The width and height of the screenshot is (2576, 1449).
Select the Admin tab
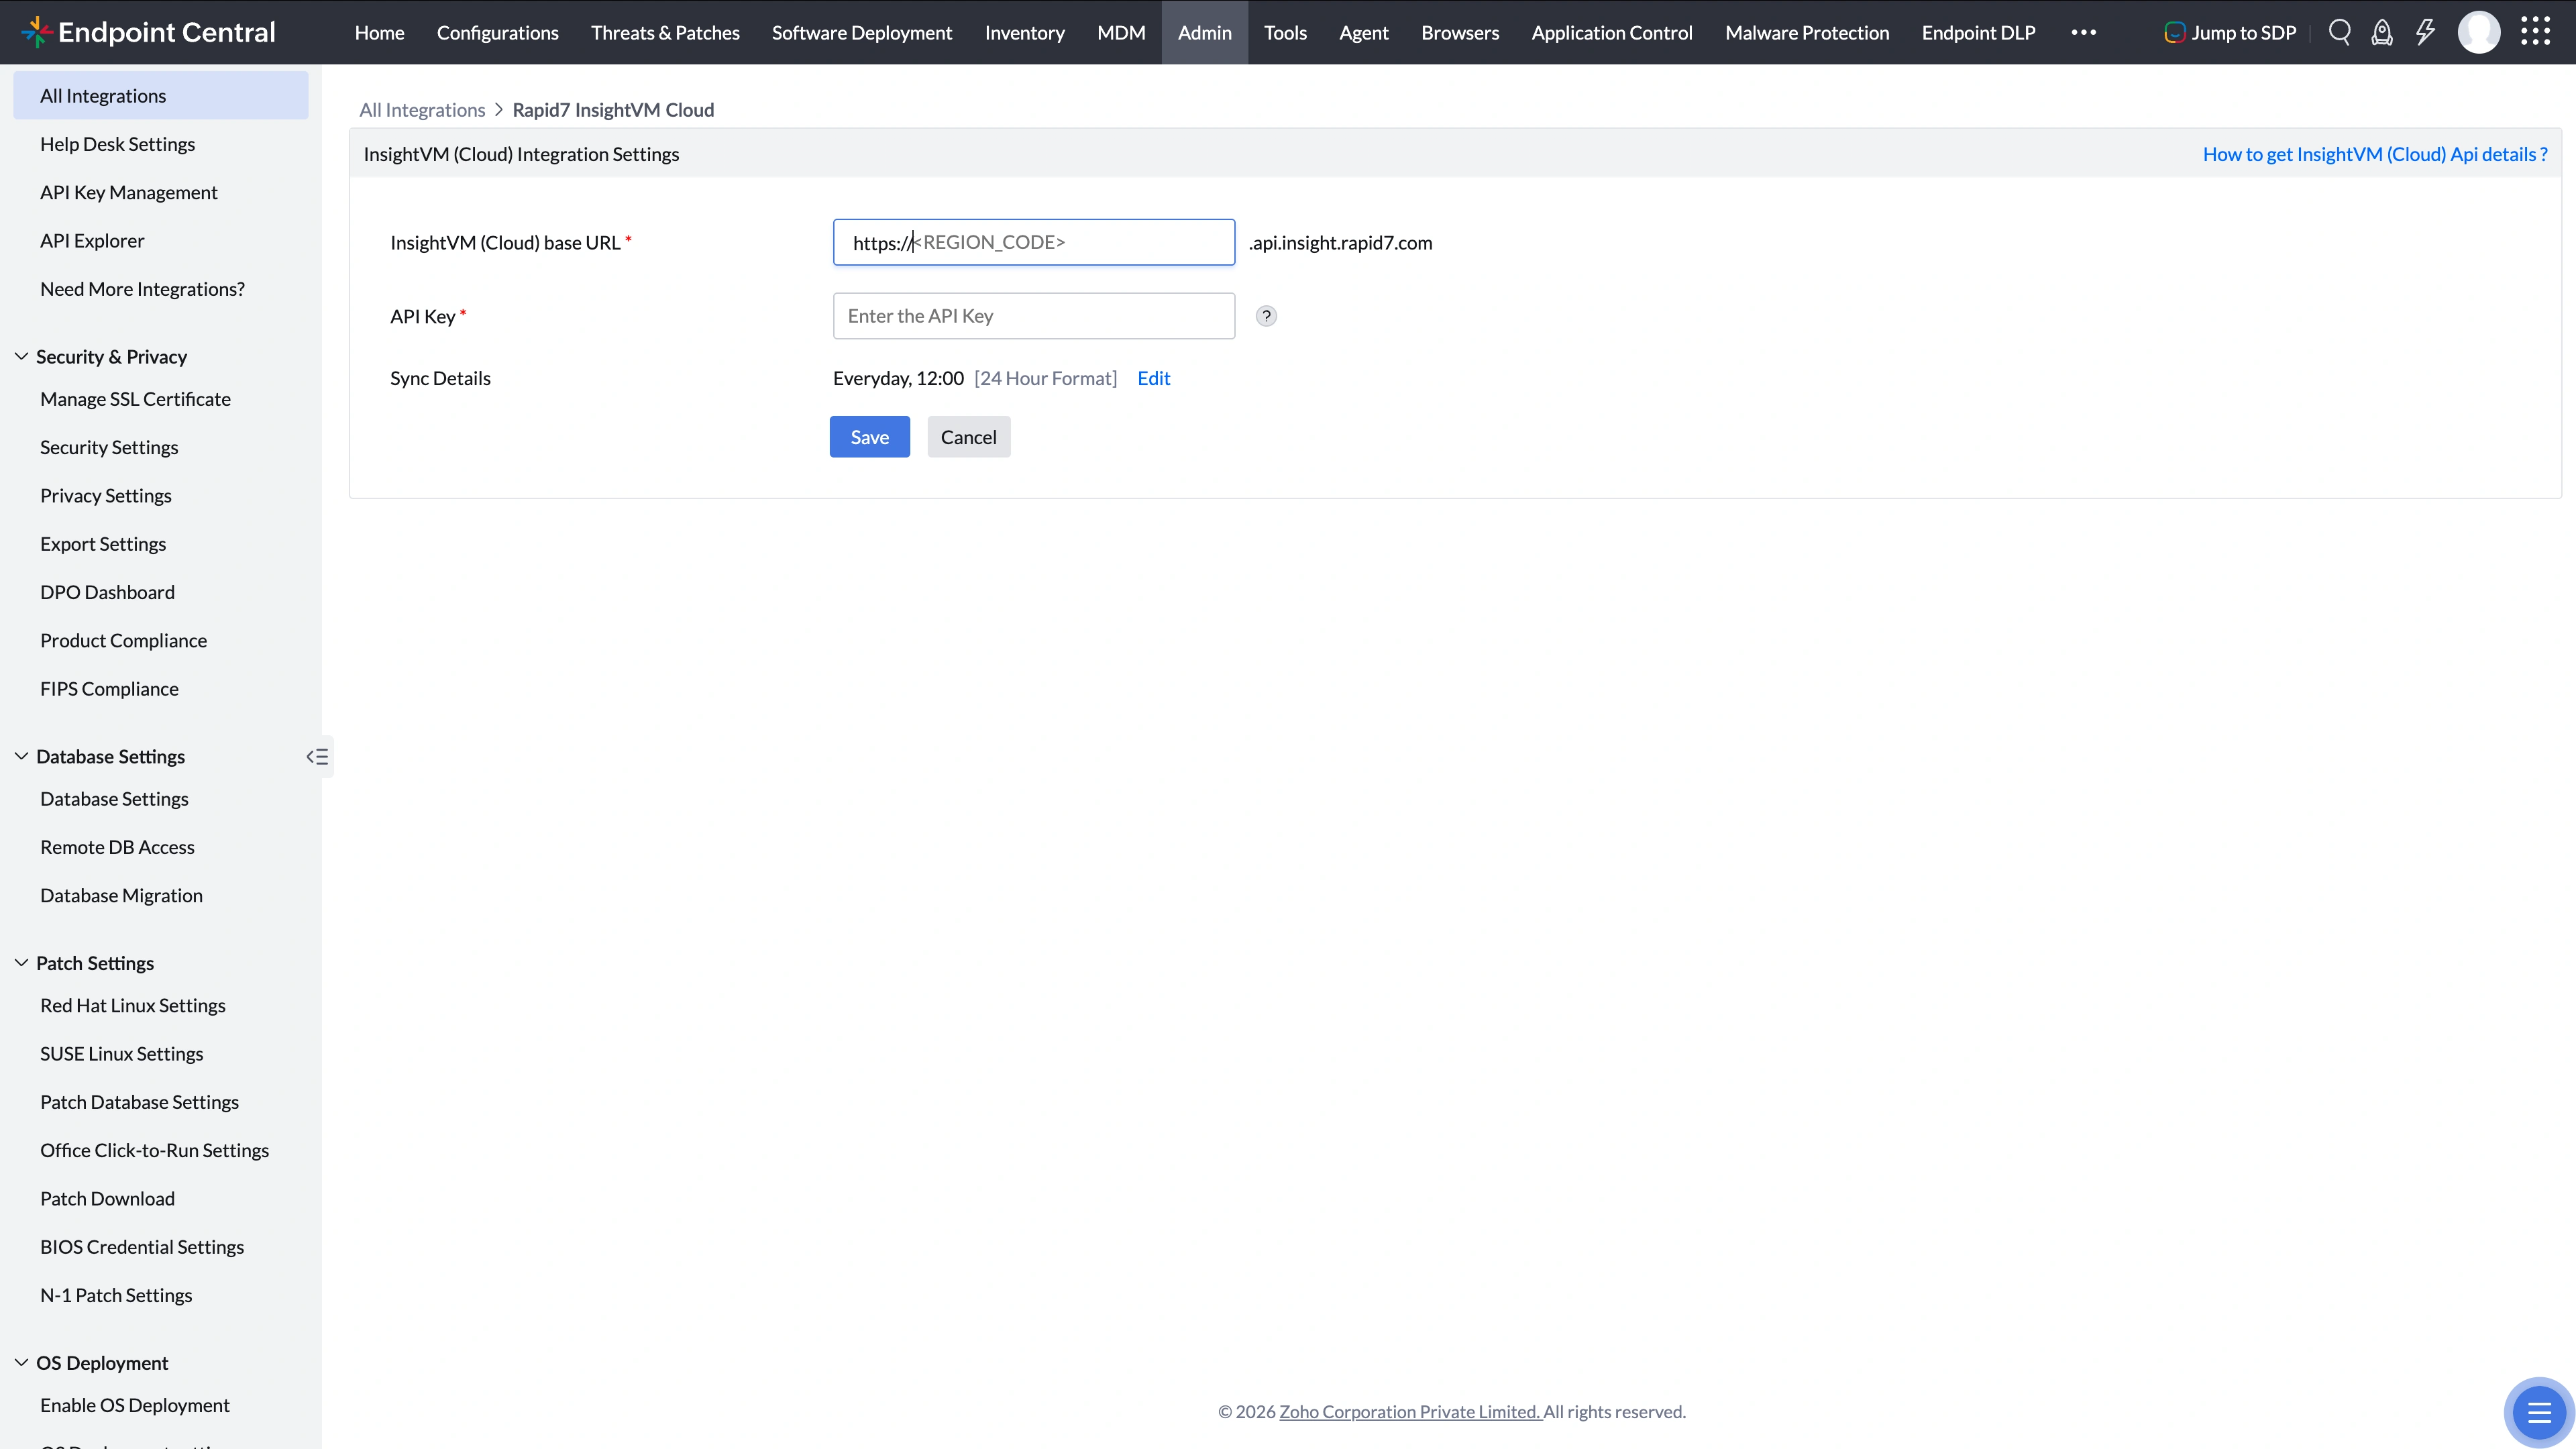(1205, 32)
